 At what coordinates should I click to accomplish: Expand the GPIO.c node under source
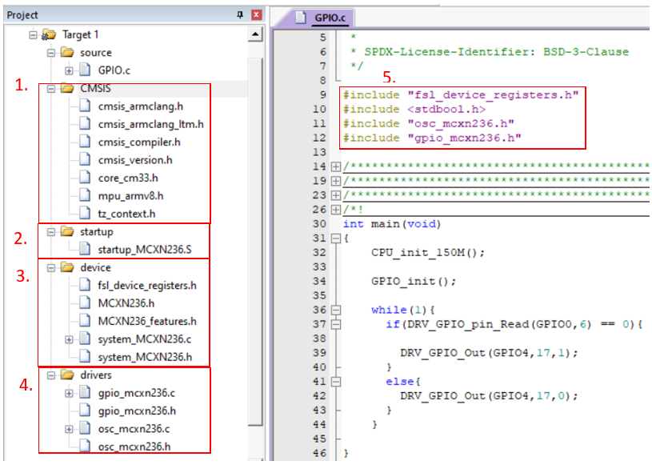[70, 70]
